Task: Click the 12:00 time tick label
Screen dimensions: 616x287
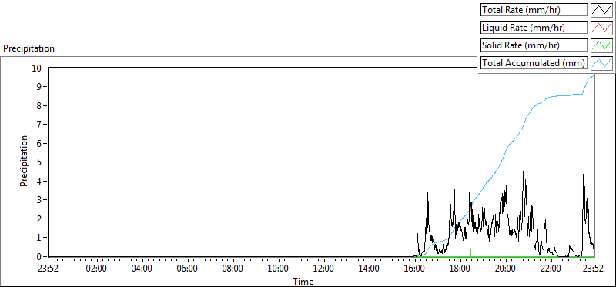Action: tap(323, 269)
